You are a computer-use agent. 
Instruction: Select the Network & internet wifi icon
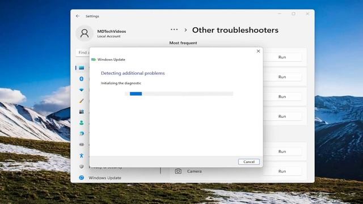click(82, 90)
